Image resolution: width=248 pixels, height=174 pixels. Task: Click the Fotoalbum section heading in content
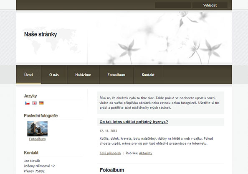112,170
